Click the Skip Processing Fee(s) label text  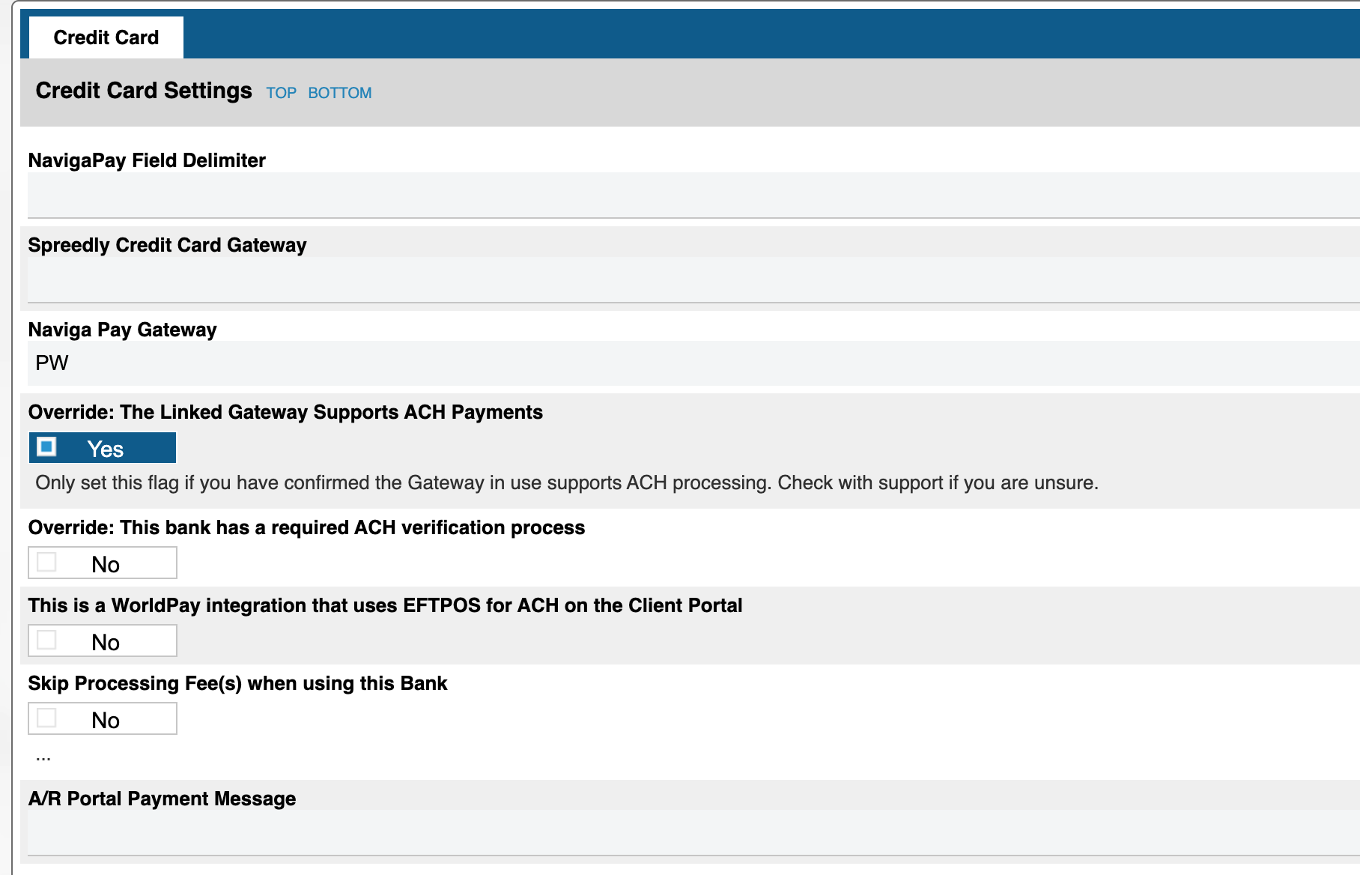tap(237, 683)
